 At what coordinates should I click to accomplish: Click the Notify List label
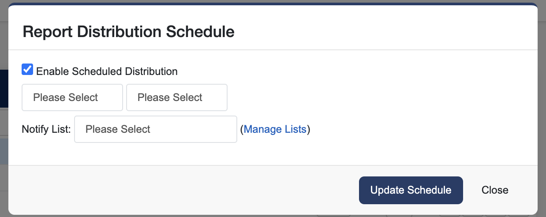pyautogui.click(x=46, y=129)
